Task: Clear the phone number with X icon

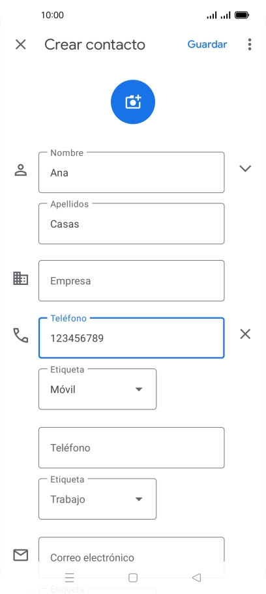Action: click(245, 334)
